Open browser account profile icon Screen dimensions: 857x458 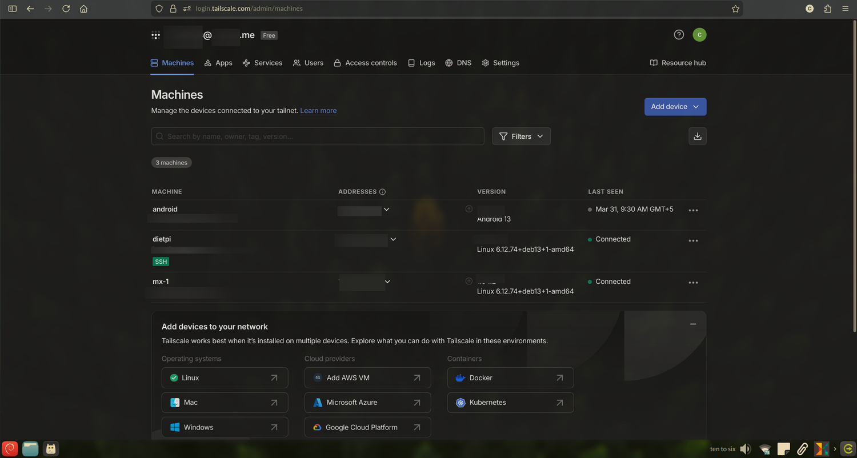(x=810, y=9)
